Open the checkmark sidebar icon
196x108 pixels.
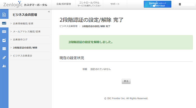(x=4, y=40)
